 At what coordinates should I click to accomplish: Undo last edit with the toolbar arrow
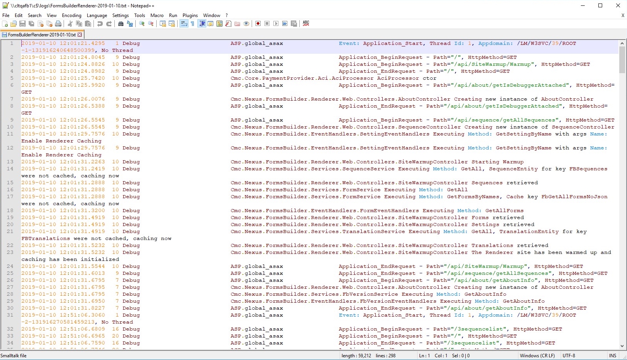[x=100, y=24]
